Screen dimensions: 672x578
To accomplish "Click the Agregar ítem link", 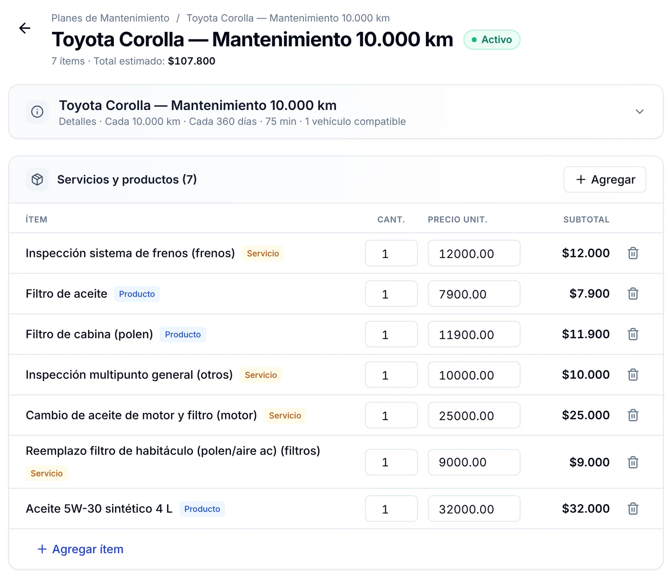I will pyautogui.click(x=81, y=549).
